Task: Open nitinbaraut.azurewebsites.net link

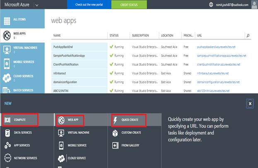Action: click(213, 73)
